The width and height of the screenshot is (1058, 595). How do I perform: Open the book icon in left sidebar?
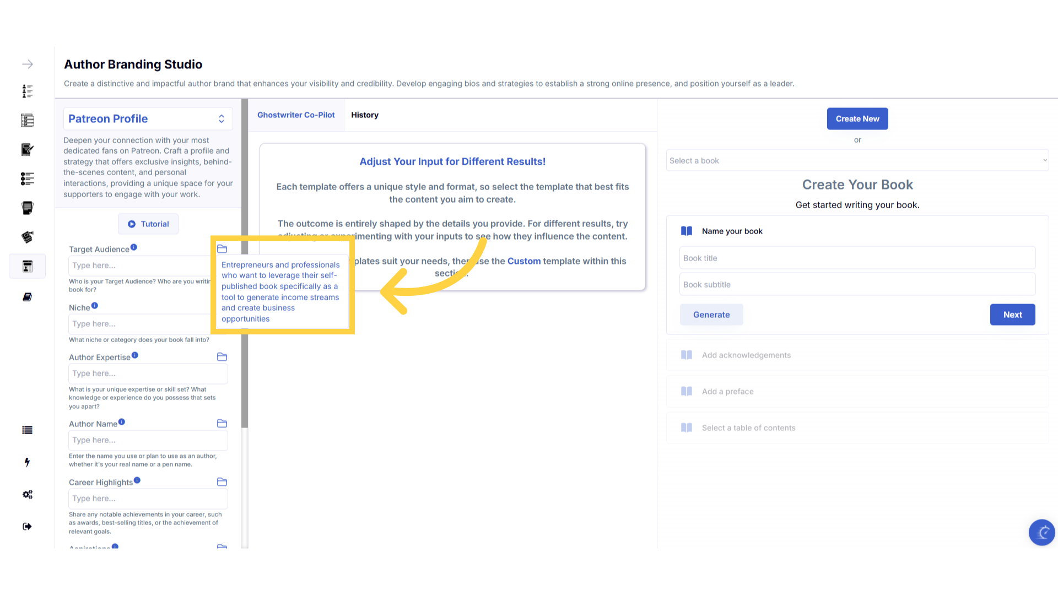27,297
